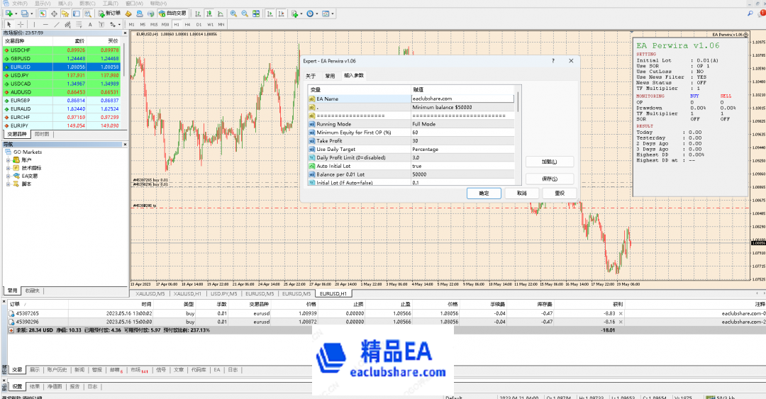Click the zoom out magnifier icon
This screenshot has height=399, width=766.
click(x=244, y=13)
